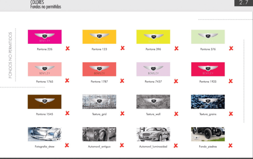Open the Texture_grains blue thumbnail
Screen dimensions: 253x159
coord(208,102)
